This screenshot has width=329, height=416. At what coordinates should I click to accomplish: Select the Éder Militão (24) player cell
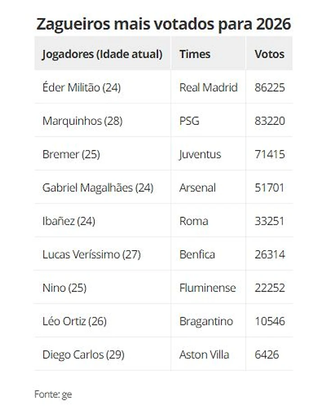[x=82, y=87]
